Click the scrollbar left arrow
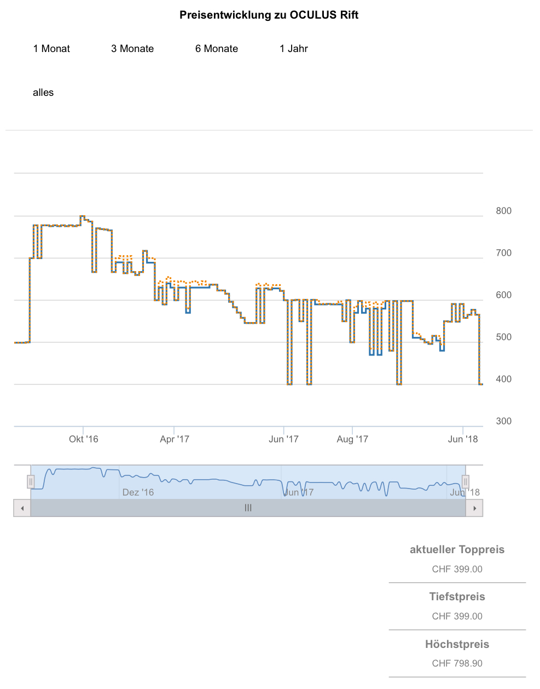Screen dimensions: 540x689 coord(22,508)
